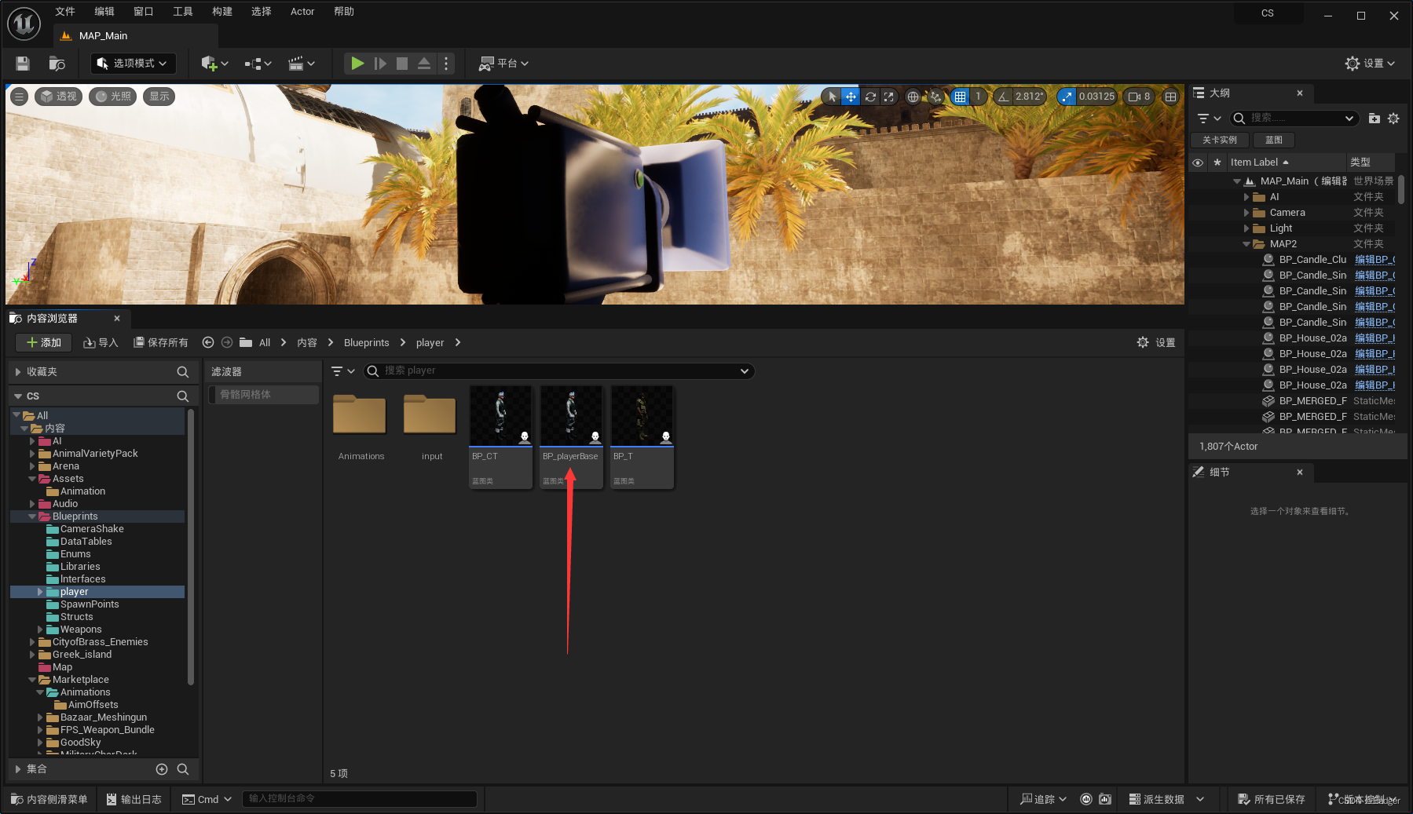Activate the rotate gizmo tool
1413x814 pixels.
(870, 97)
